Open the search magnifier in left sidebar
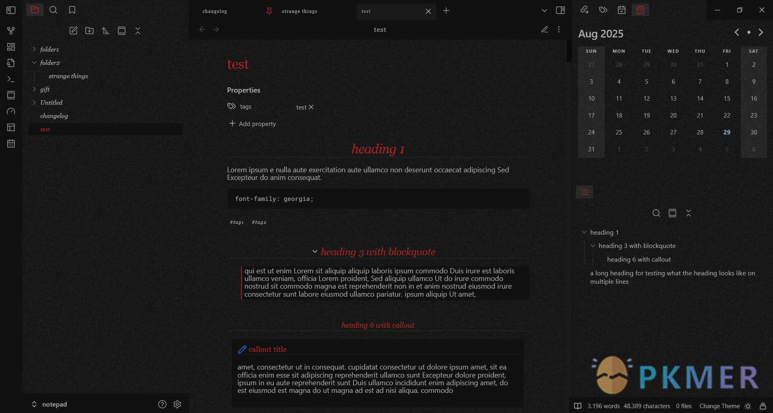The height and width of the screenshot is (413, 773). click(53, 10)
